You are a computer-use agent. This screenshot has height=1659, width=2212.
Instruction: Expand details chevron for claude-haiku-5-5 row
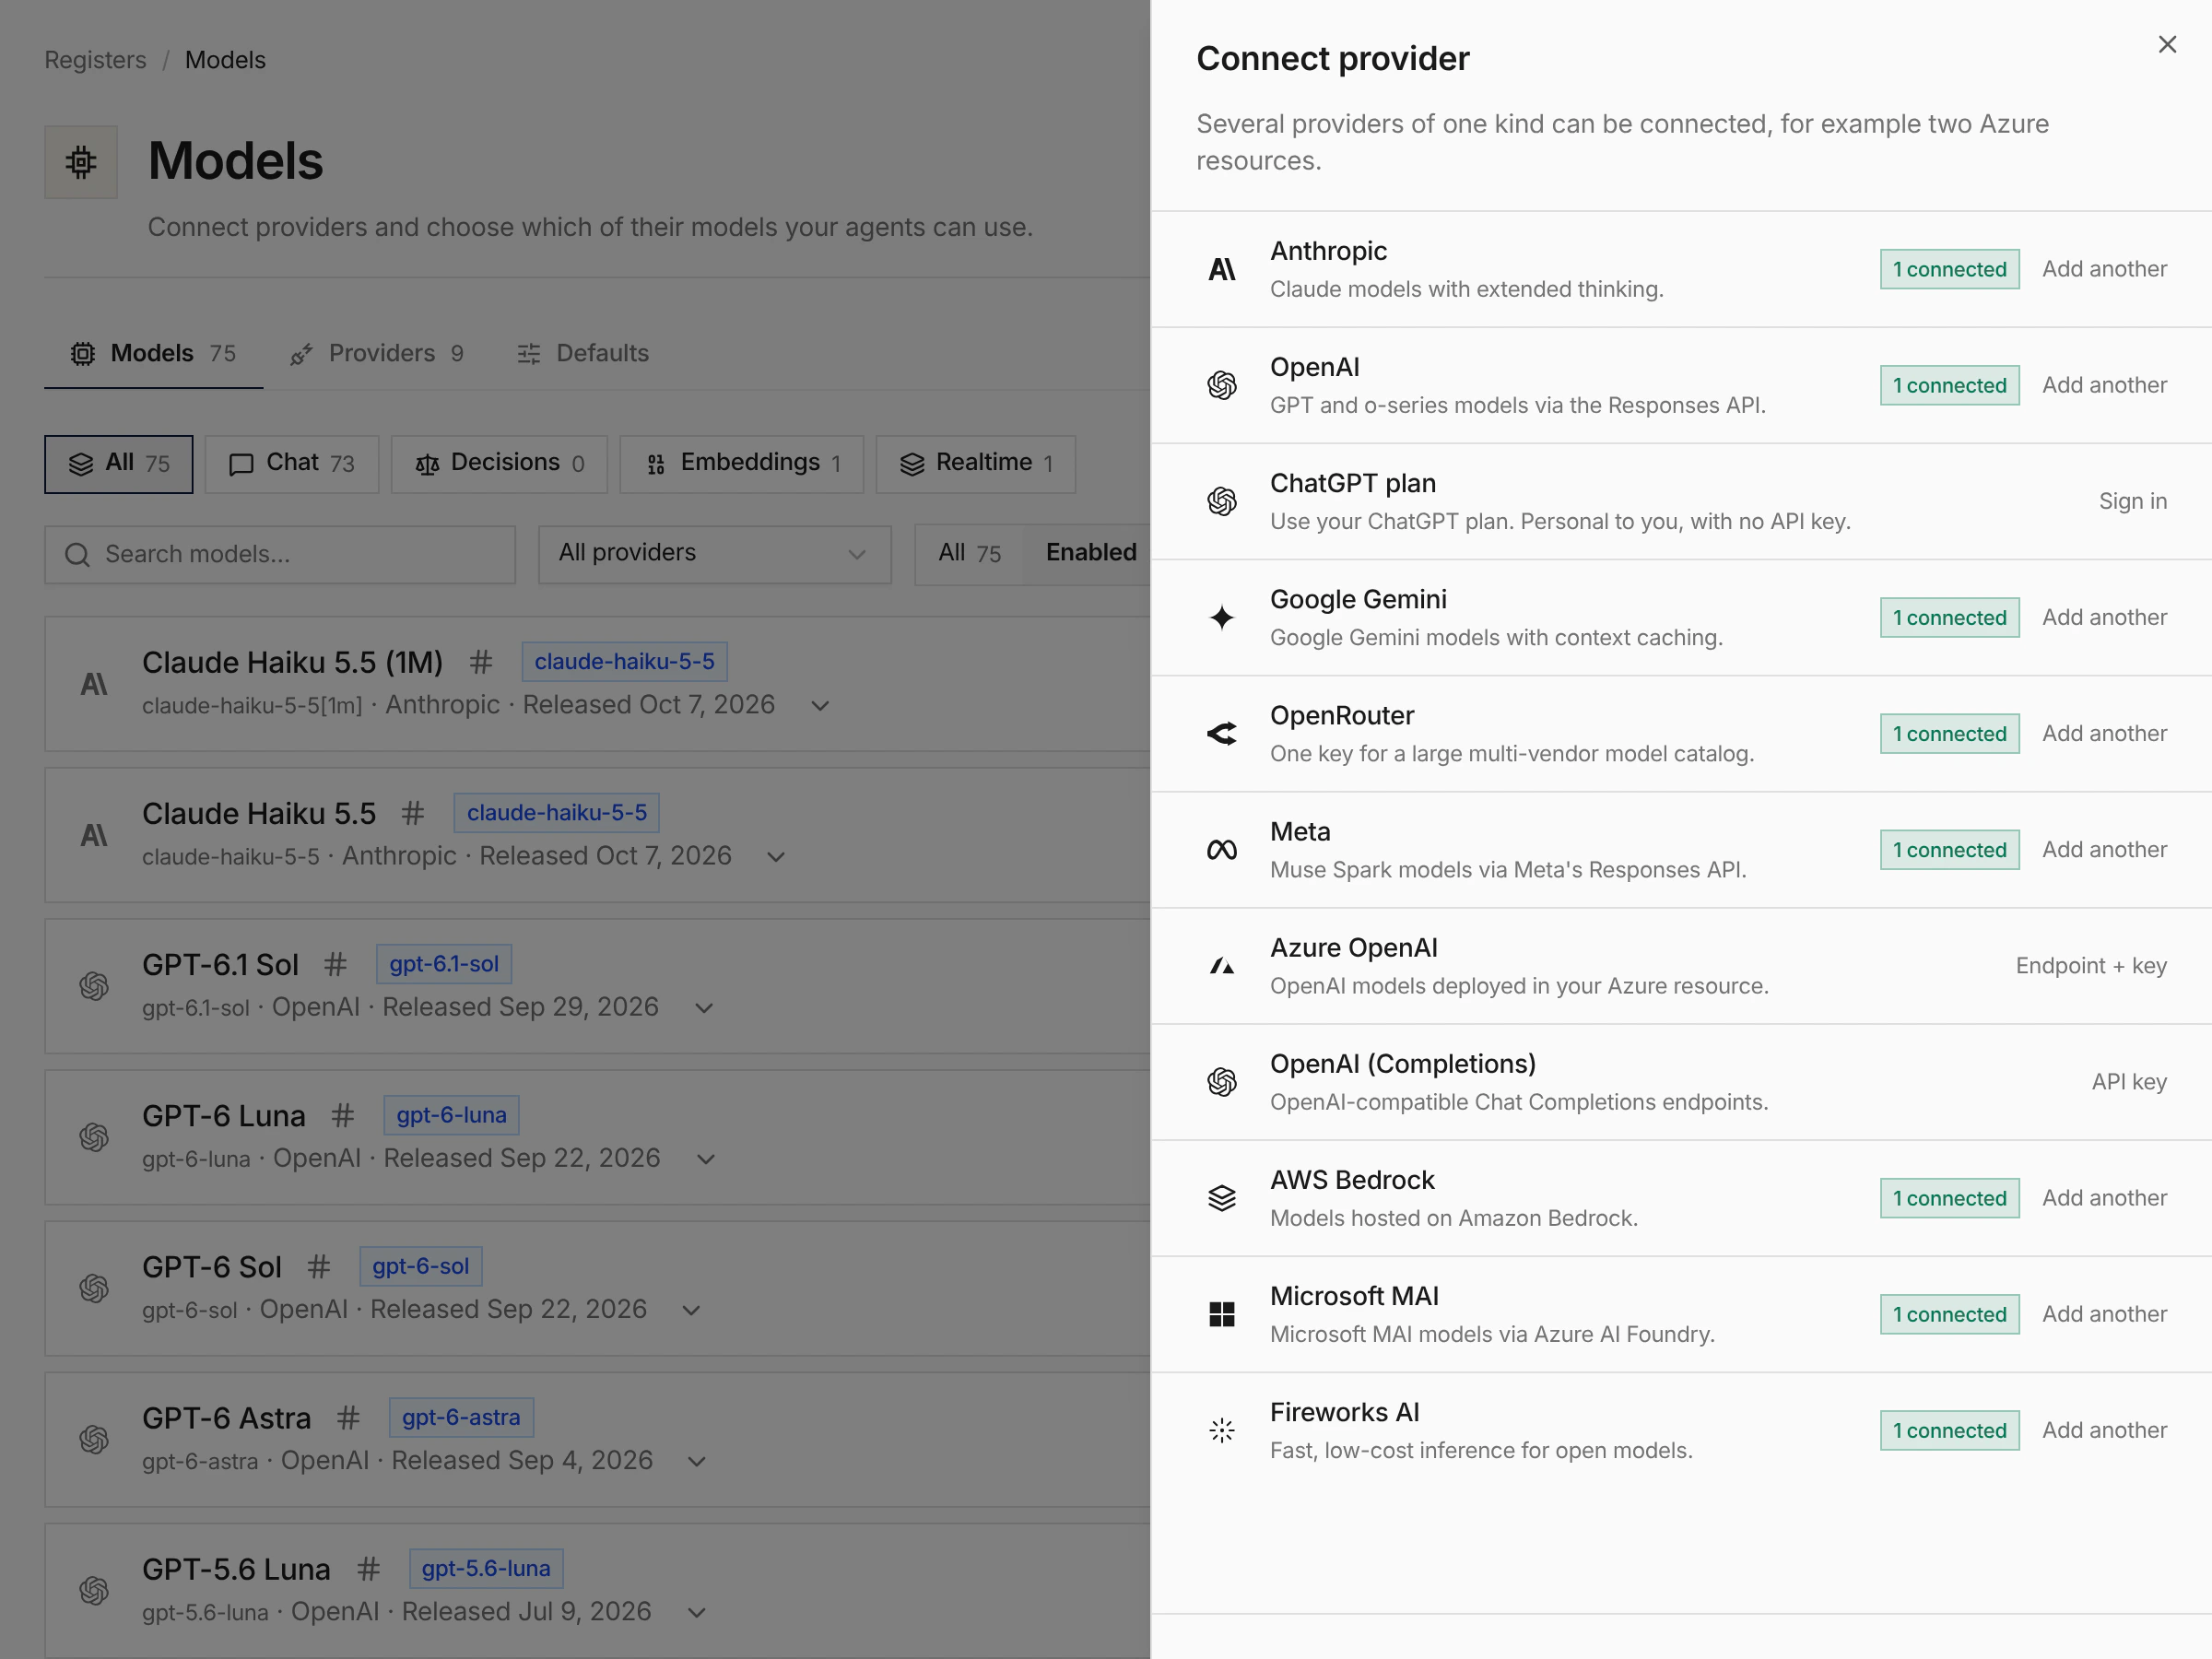(x=776, y=857)
